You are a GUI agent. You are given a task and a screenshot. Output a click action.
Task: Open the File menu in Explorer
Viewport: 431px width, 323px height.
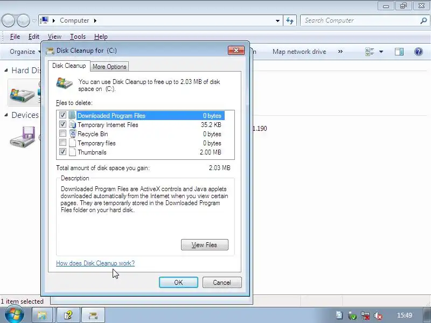pos(15,37)
